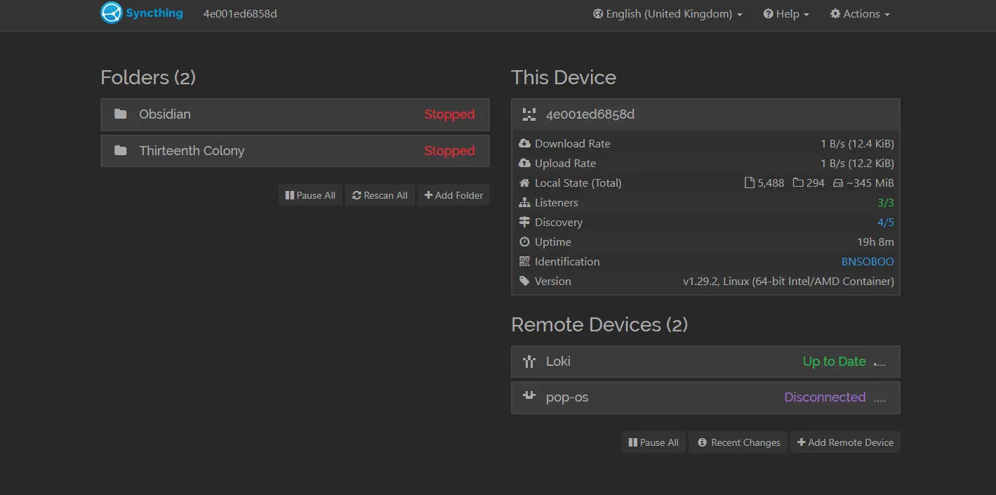Image resolution: width=996 pixels, height=495 pixels.
Task: Open the Help menu
Action: pos(786,14)
